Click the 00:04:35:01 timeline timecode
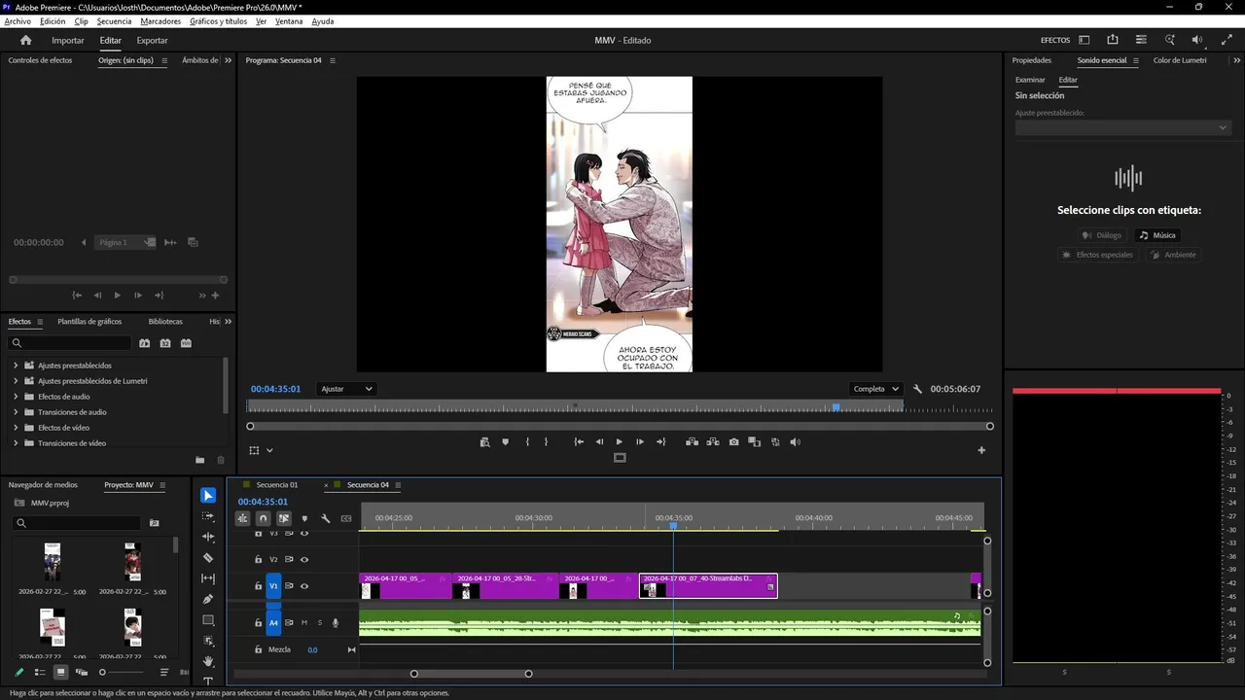 point(263,502)
